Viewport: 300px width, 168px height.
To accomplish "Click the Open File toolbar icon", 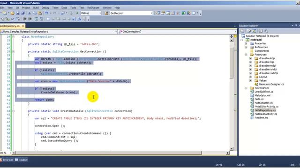I will point(12,13).
